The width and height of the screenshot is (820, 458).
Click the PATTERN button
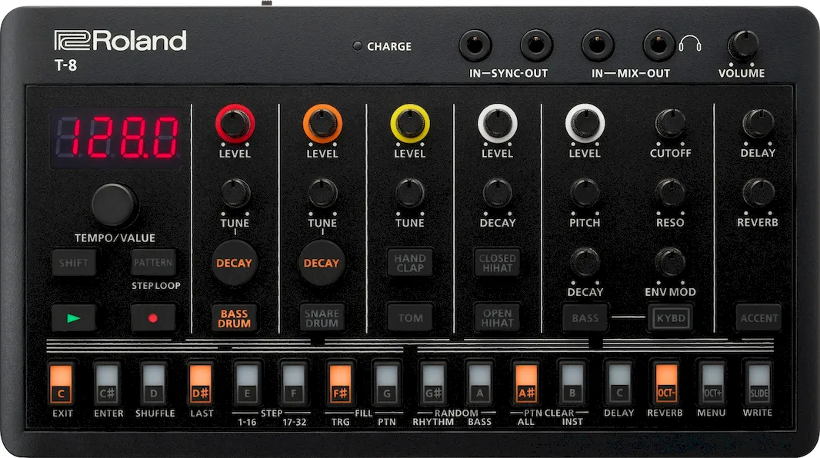(x=153, y=263)
